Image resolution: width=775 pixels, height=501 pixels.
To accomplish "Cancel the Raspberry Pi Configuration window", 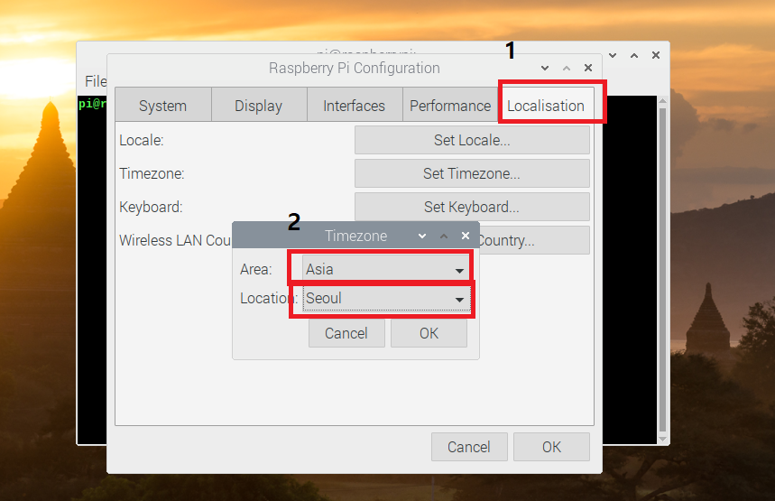I will point(469,447).
